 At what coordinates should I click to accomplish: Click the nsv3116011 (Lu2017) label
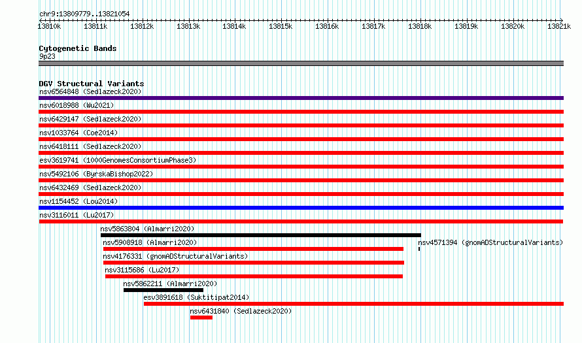pyautogui.click(x=77, y=215)
